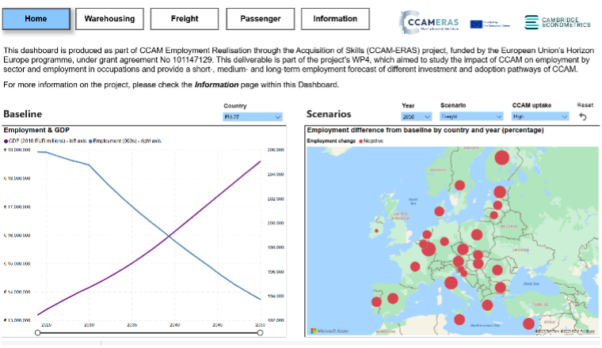Viewport: 602px width, 348px height.
Task: Select the Negative legend entry on the map
Action: pyautogui.click(x=371, y=141)
